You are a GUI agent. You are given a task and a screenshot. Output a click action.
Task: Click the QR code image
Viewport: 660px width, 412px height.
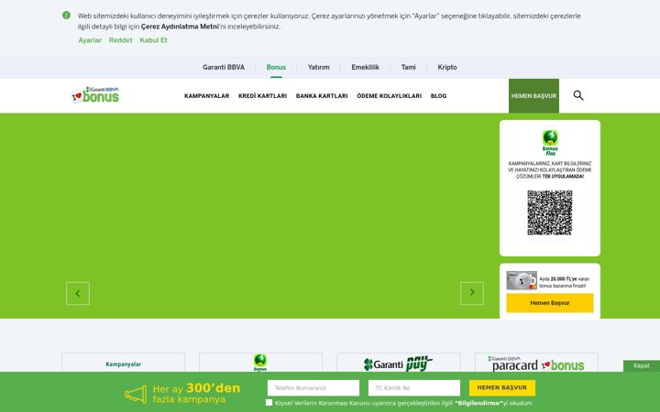point(550,212)
